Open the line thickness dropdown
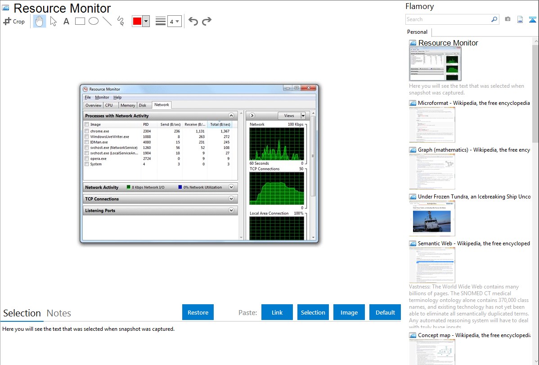Screen dimensions: 539x365 (174, 21)
